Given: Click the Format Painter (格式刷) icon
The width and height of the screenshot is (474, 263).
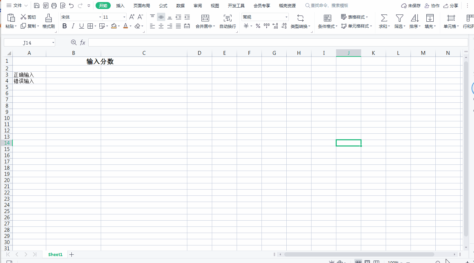Looking at the screenshot, I should (48, 18).
